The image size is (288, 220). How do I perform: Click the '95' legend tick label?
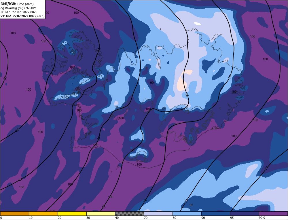232,218
